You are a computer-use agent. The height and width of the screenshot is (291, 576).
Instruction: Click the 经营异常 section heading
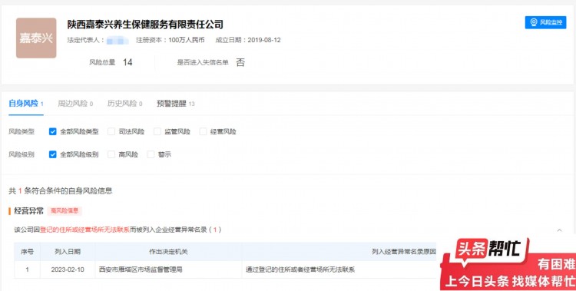28,211
